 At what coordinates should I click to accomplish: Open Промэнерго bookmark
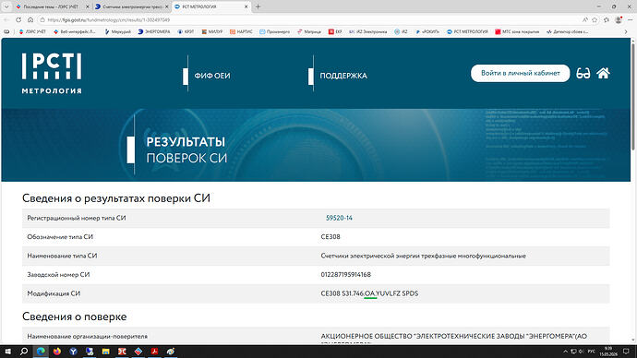pyautogui.click(x=274, y=31)
